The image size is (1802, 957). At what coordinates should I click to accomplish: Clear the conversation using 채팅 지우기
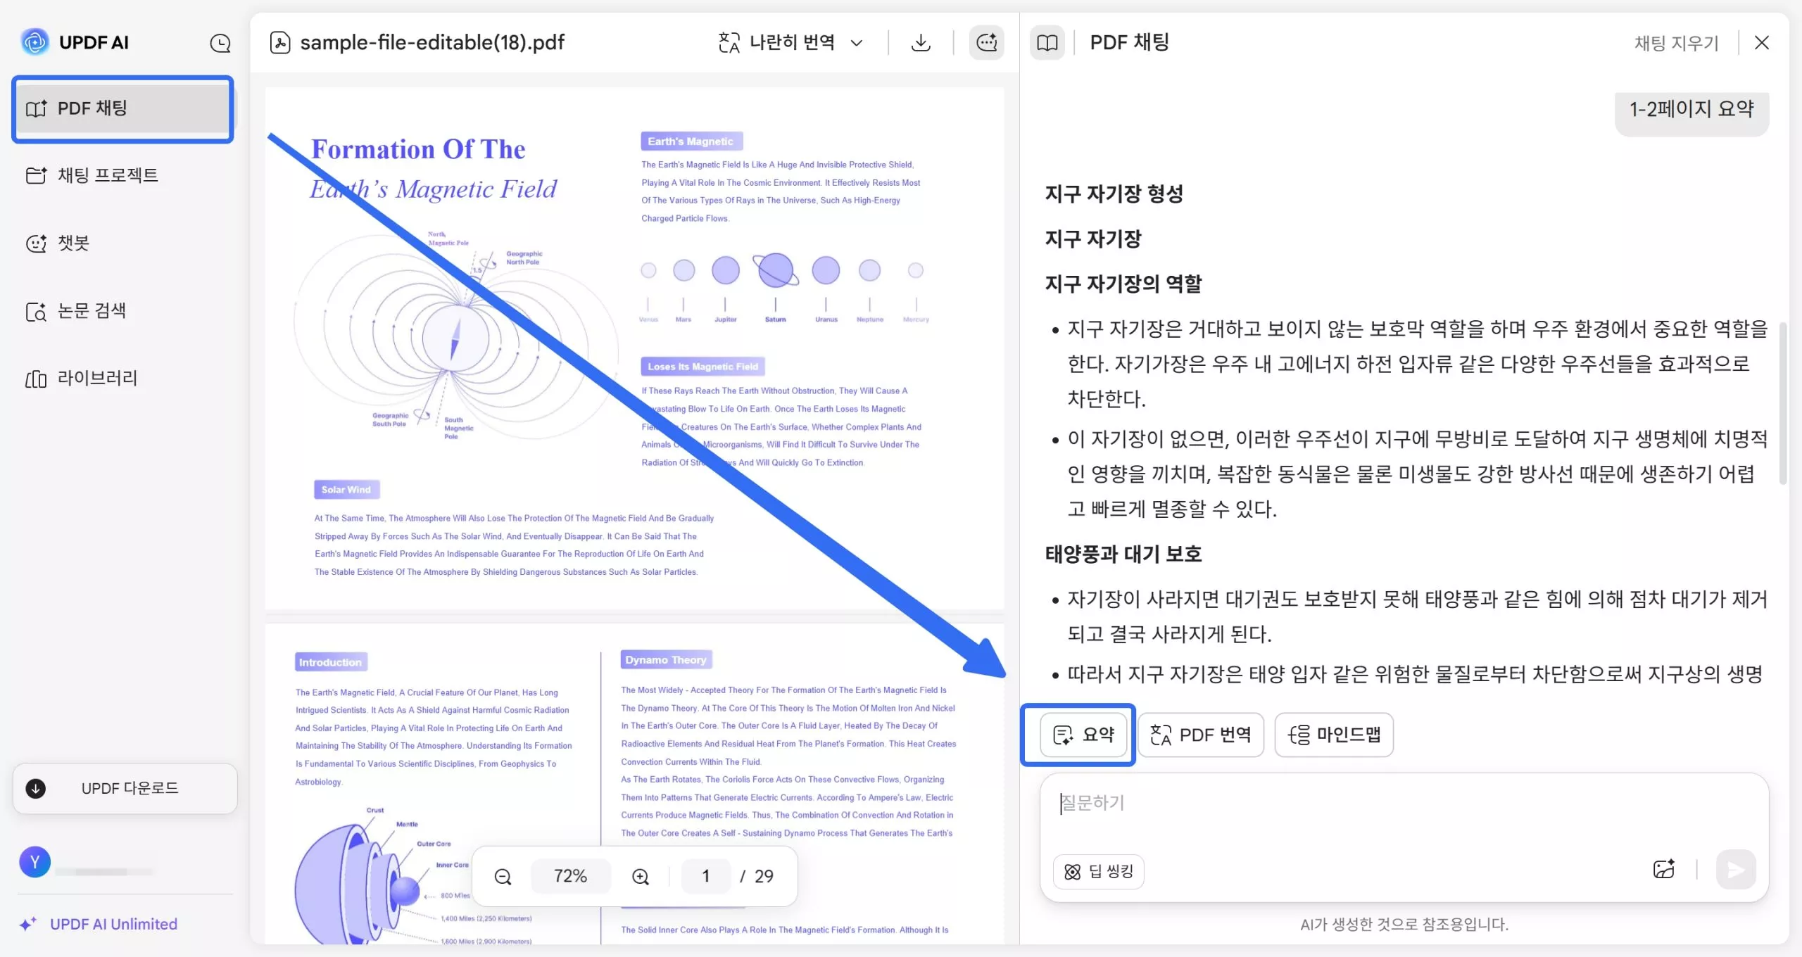(1676, 42)
